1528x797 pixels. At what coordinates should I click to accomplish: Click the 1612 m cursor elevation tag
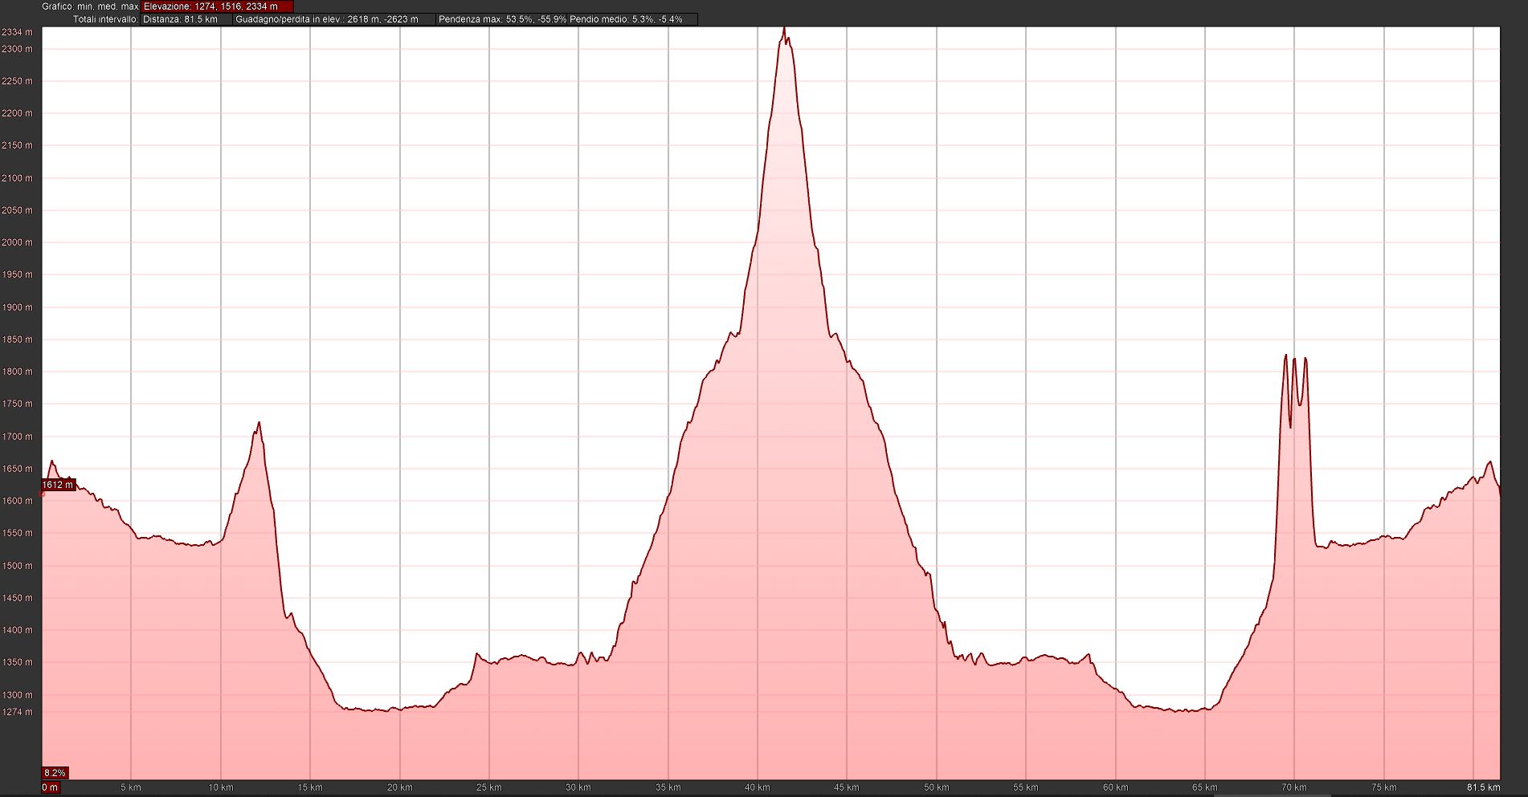tap(58, 485)
